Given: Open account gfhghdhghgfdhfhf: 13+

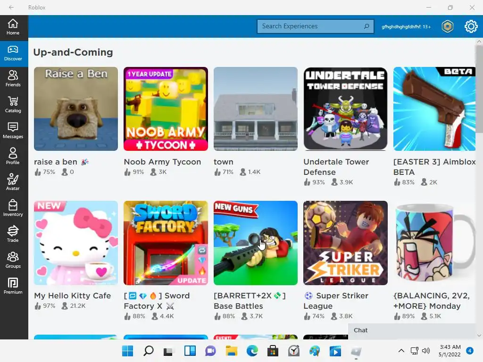Looking at the screenshot, I should click(406, 27).
